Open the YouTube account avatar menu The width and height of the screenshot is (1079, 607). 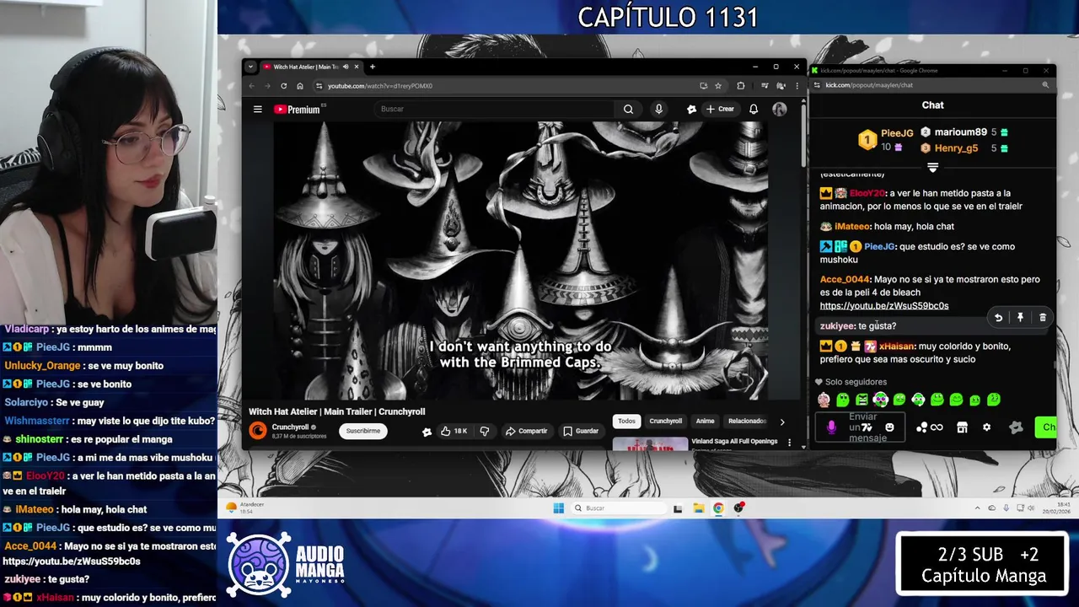[x=779, y=109]
